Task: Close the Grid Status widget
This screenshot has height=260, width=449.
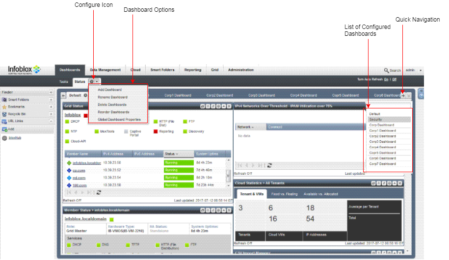Action: click(229, 106)
